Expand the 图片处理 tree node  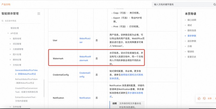click(x=10, y=54)
